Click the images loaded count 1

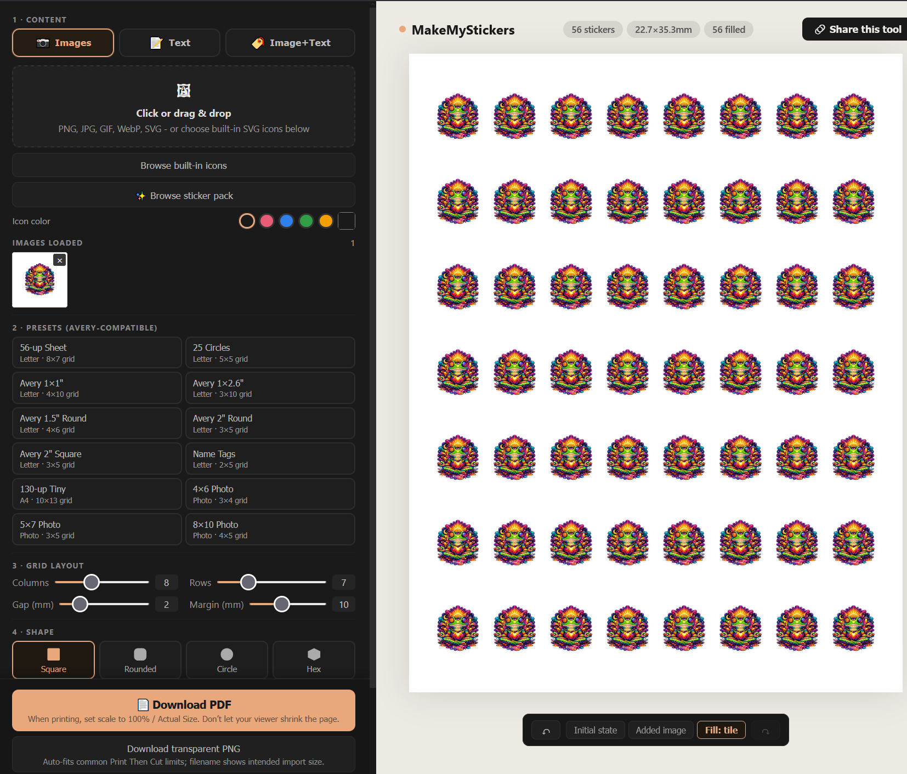pos(353,243)
